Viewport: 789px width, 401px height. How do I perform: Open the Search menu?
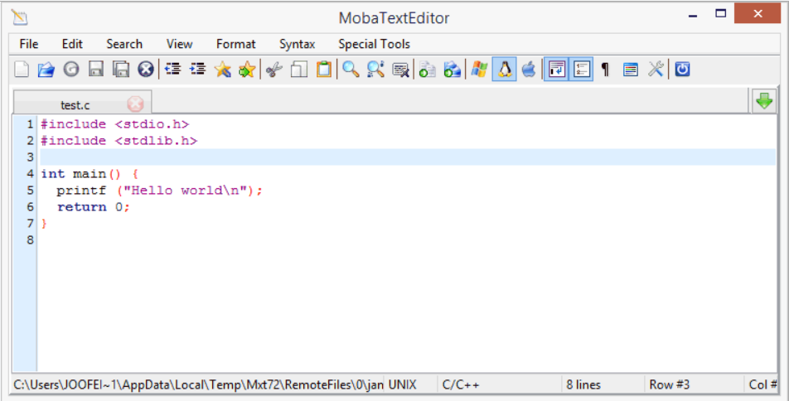(x=124, y=44)
